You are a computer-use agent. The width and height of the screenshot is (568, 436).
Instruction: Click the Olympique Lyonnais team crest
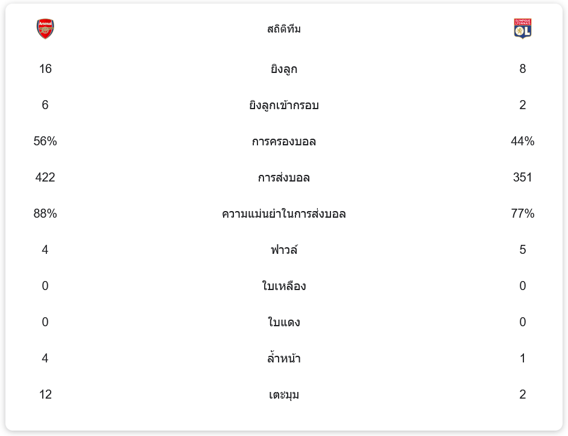[522, 29]
